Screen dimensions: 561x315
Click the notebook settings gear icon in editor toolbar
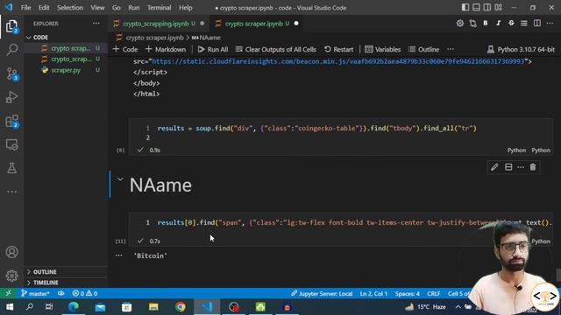pos(459,24)
